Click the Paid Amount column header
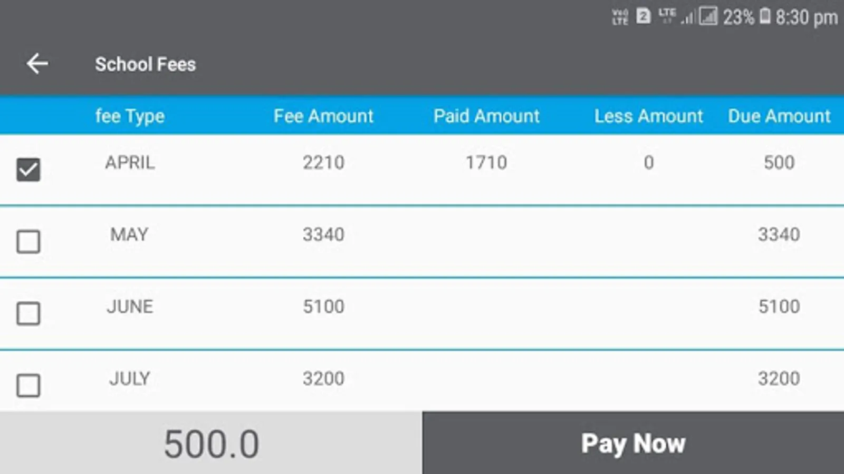844x474 pixels. click(x=486, y=116)
